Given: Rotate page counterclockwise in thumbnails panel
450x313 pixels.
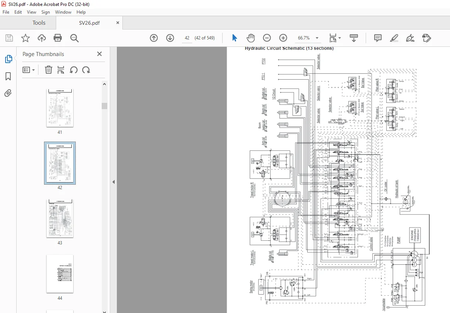Looking at the screenshot, I should coord(74,70).
